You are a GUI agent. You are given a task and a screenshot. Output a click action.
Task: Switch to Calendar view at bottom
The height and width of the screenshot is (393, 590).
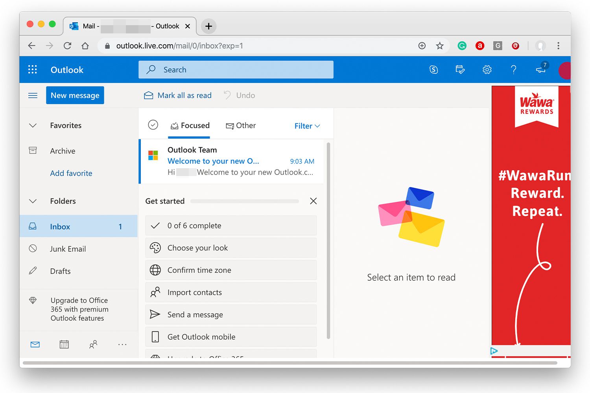tap(64, 345)
